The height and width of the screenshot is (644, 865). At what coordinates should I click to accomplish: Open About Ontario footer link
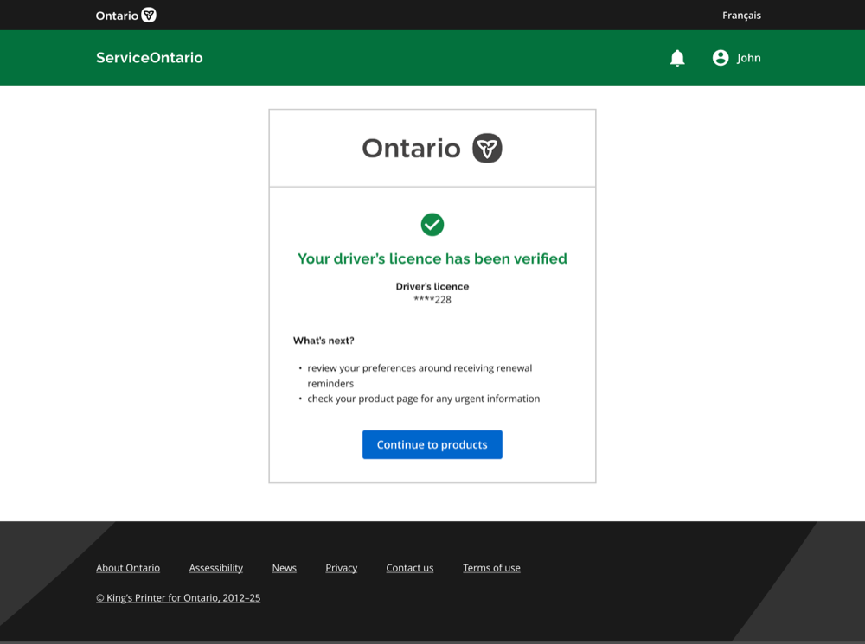pos(128,568)
